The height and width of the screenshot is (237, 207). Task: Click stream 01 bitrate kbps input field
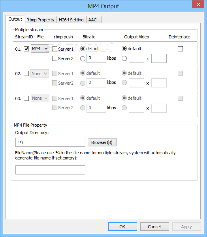96,58
